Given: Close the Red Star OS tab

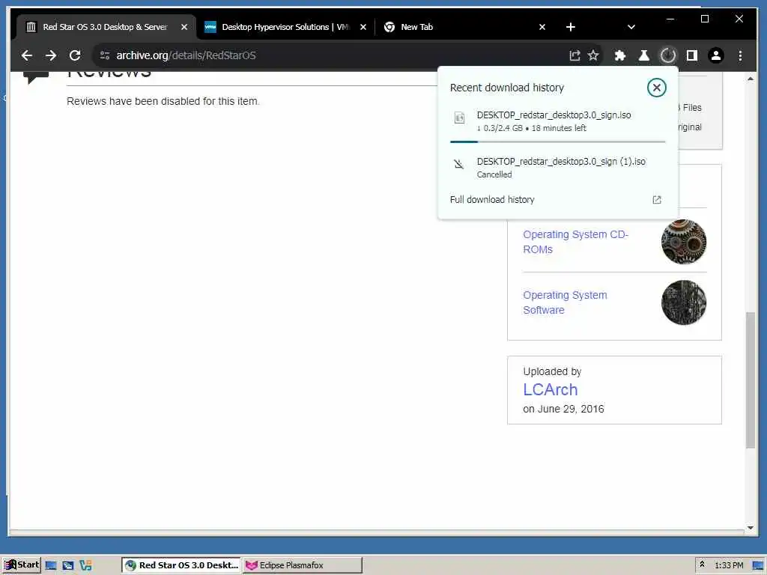Looking at the screenshot, I should click(x=184, y=27).
